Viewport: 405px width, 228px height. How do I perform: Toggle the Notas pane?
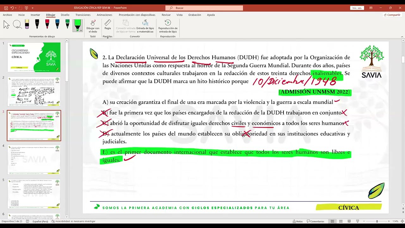(298, 221)
